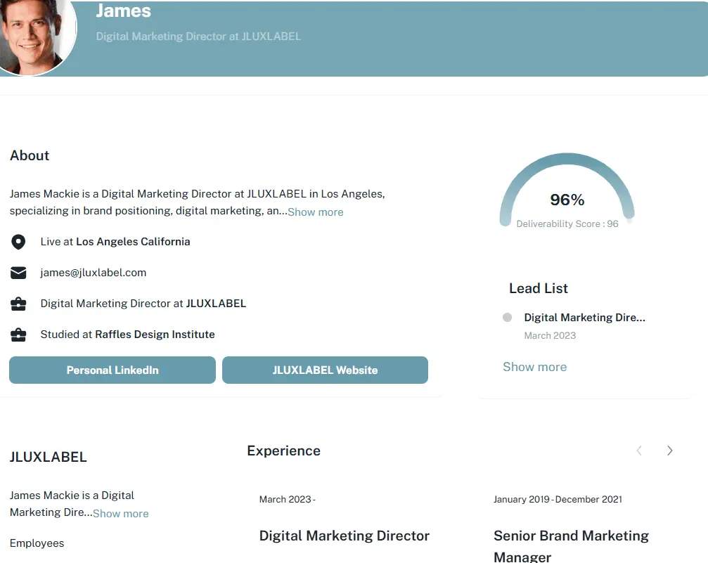Click the JLUXLABEL company section heading
The image size is (708, 563).
coord(49,457)
